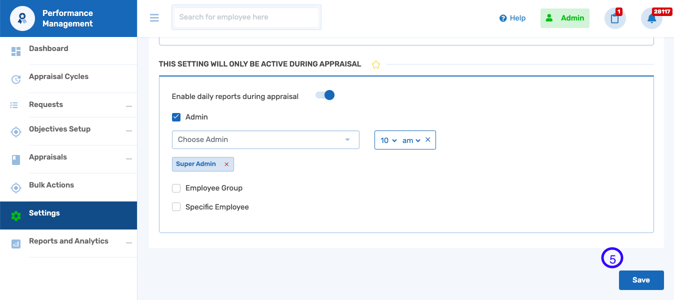Select the Bulk Actions icon

tap(15, 187)
